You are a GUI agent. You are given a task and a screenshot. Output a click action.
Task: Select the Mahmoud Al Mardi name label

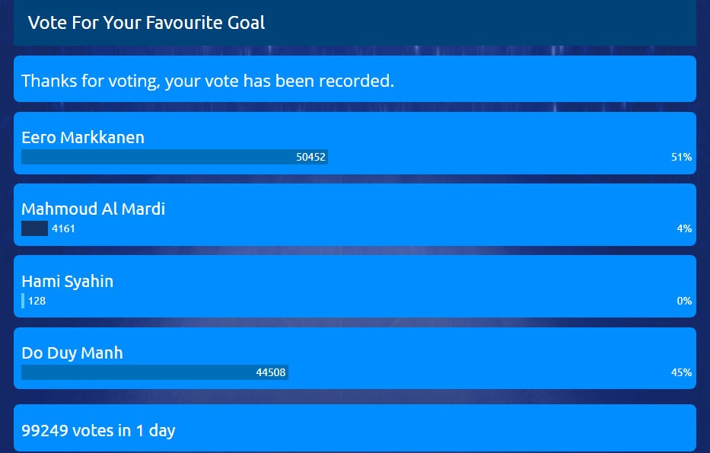pyautogui.click(x=93, y=209)
